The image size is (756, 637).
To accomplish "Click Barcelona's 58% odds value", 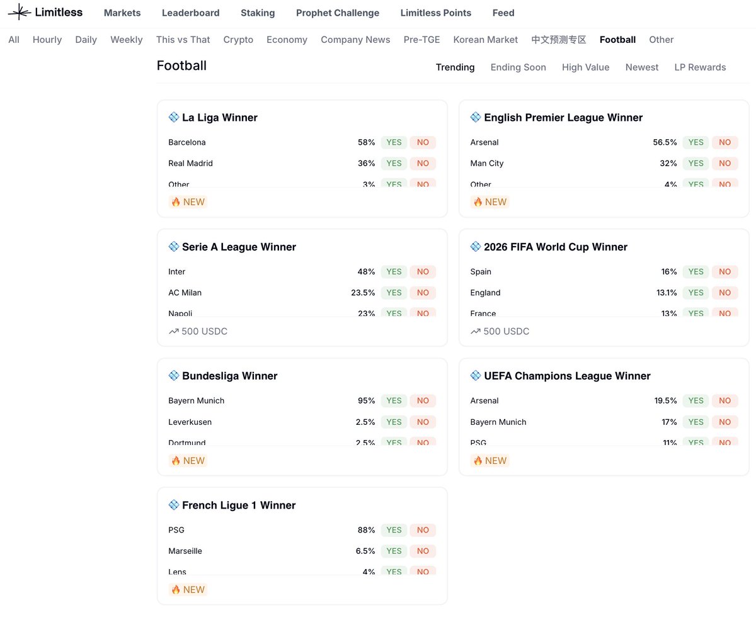I will [x=367, y=142].
